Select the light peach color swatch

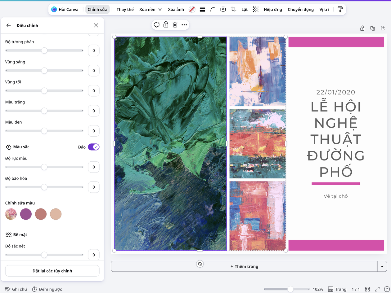pyautogui.click(x=56, y=214)
